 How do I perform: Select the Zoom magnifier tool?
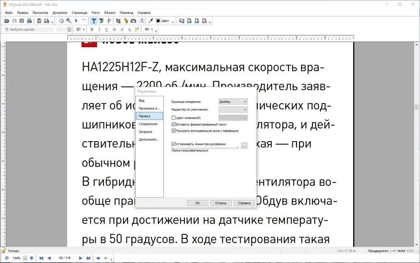click(x=69, y=21)
